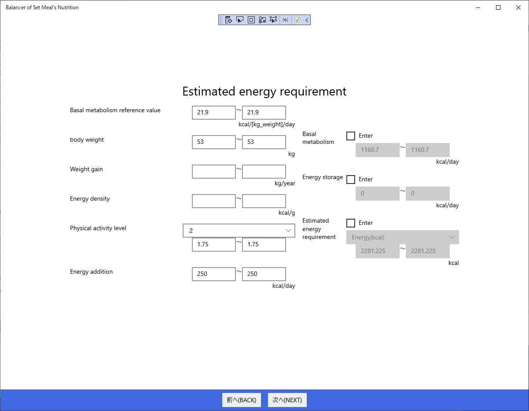The image size is (529, 411).
Task: Click the 'kcal/g' unit text
Action: click(x=287, y=213)
